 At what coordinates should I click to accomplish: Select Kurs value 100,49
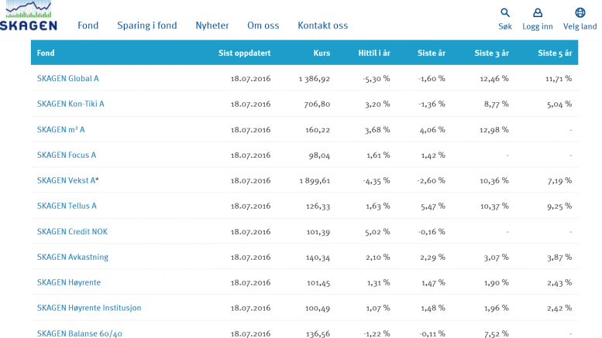318,308
